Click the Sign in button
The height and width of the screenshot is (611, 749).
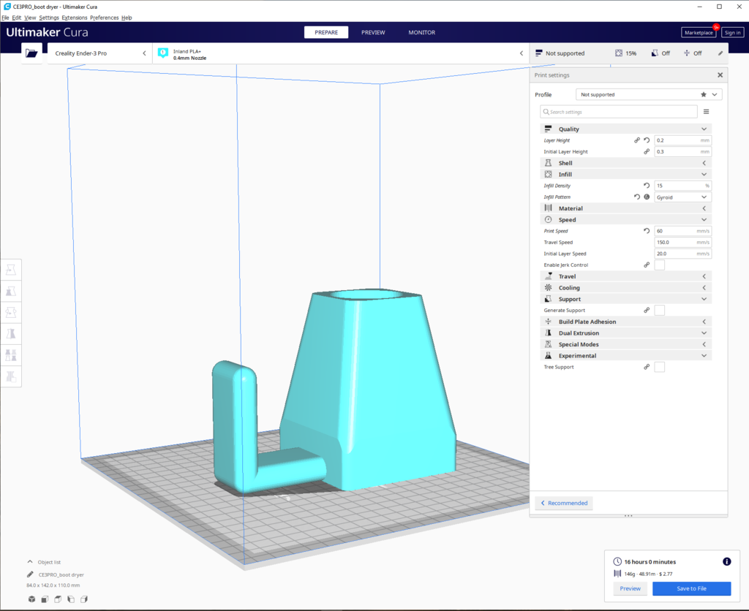732,32
